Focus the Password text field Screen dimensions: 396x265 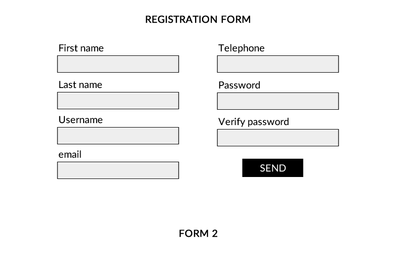(x=278, y=101)
